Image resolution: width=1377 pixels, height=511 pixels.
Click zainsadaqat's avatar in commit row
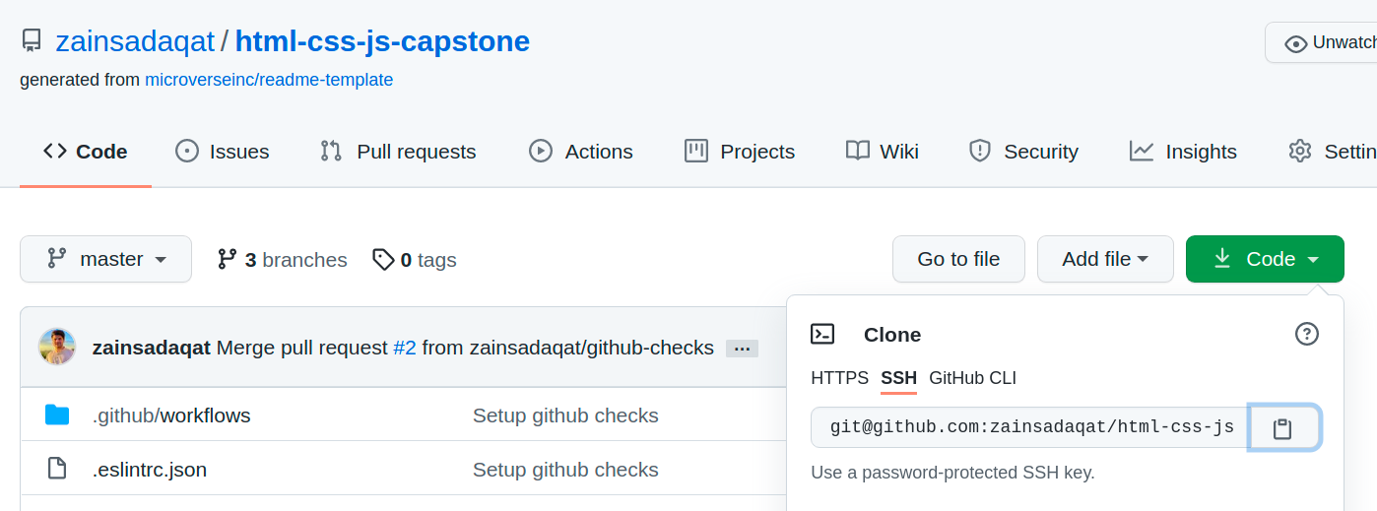pos(57,347)
